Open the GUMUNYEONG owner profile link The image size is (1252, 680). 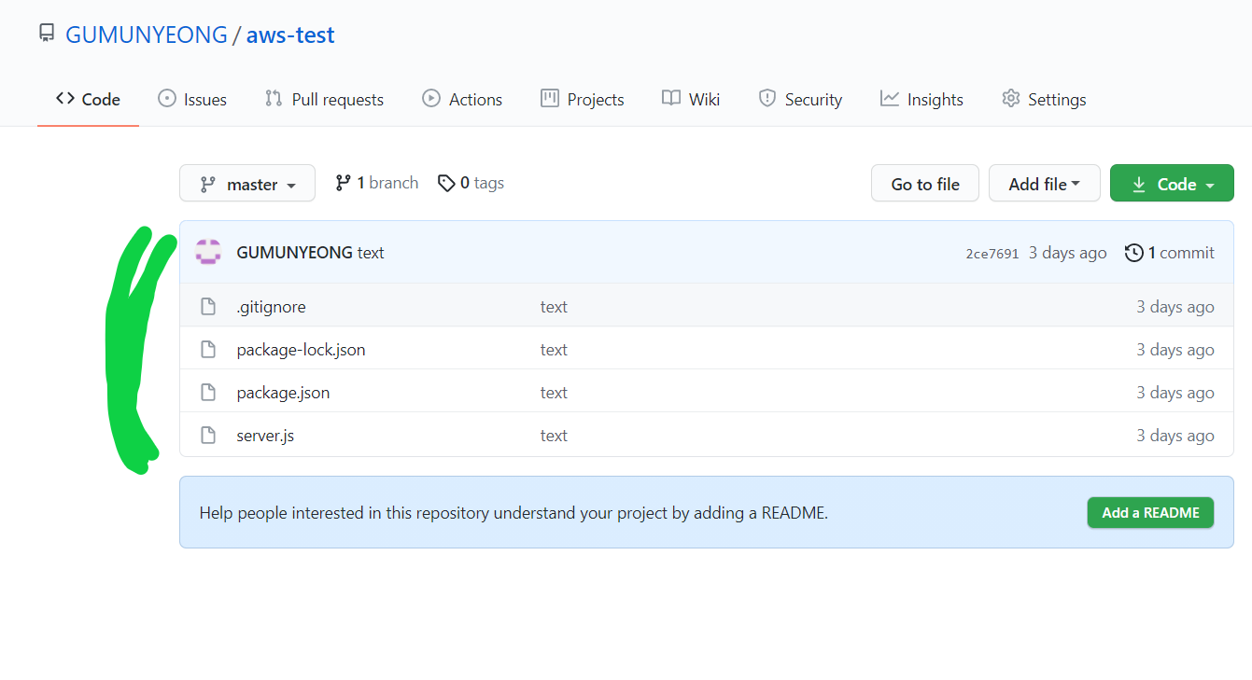pyautogui.click(x=147, y=35)
